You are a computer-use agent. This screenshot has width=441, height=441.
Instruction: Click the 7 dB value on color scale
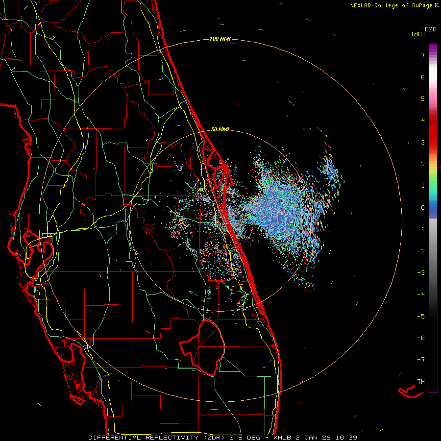click(x=423, y=55)
